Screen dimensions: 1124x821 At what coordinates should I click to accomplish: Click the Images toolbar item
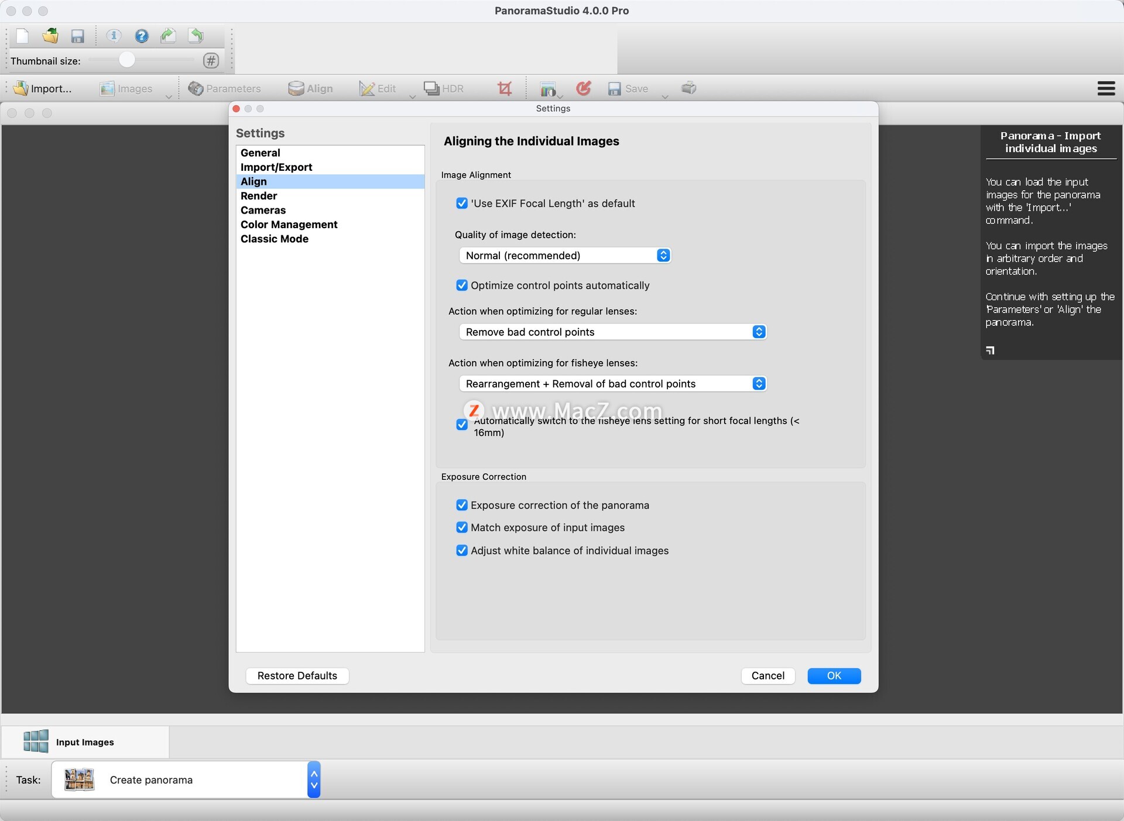tap(126, 88)
